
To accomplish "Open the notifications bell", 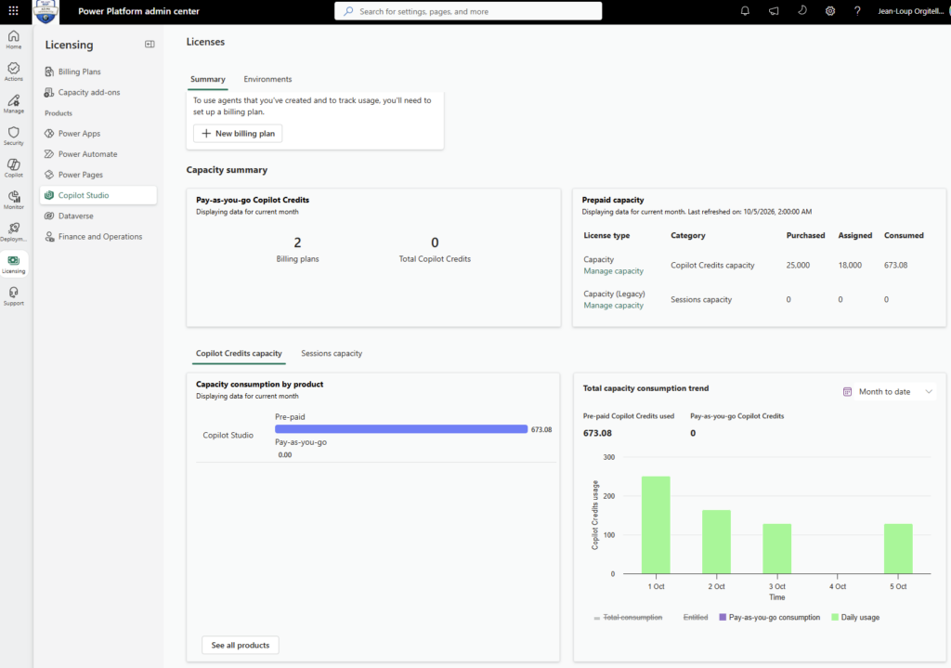I will tap(745, 11).
